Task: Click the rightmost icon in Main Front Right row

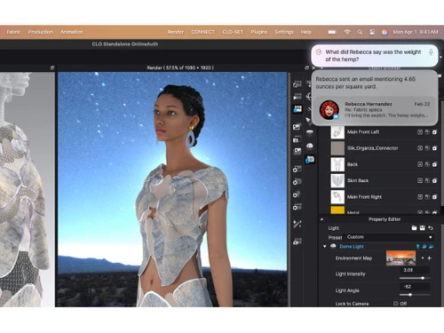Action: tap(434, 197)
